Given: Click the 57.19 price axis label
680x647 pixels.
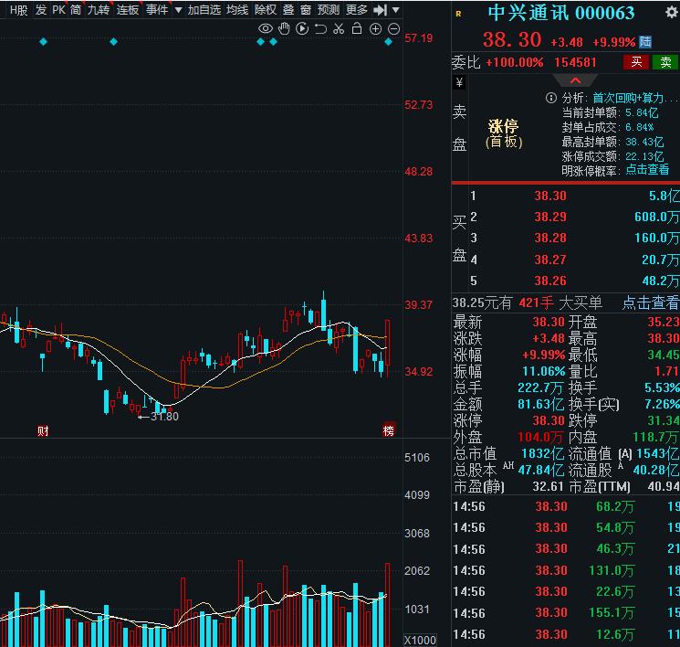Looking at the screenshot, I should (x=418, y=38).
